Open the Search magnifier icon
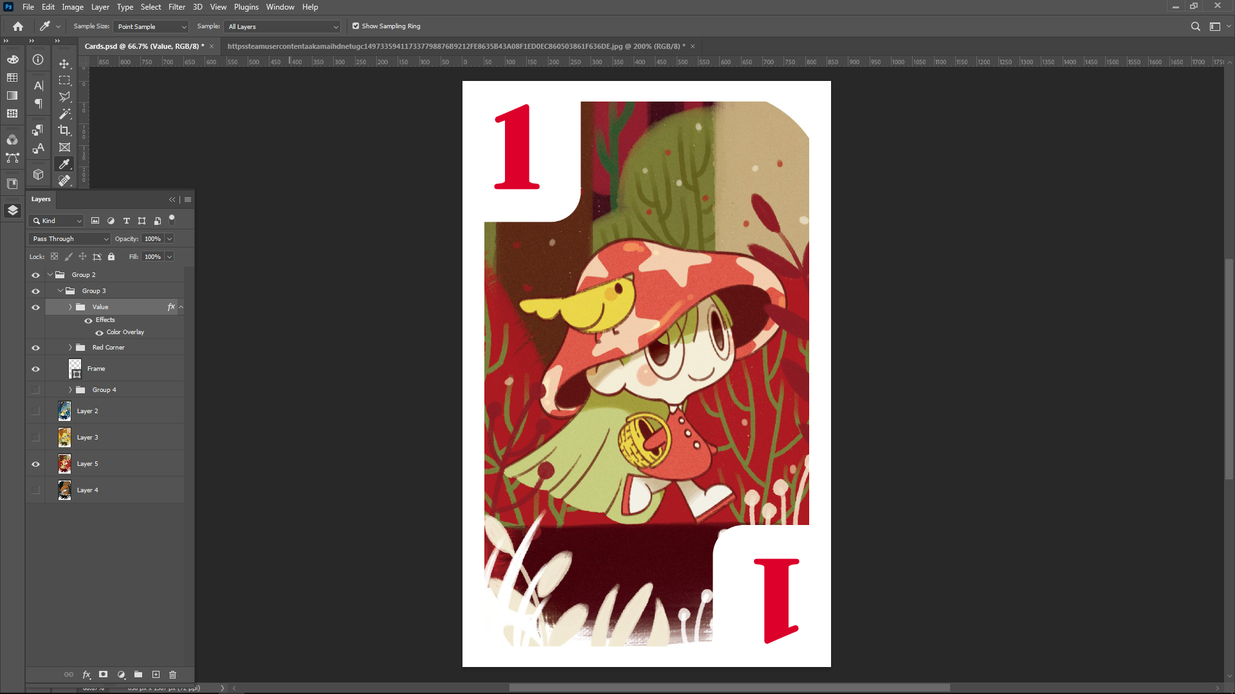This screenshot has height=694, width=1235. pyautogui.click(x=1196, y=26)
